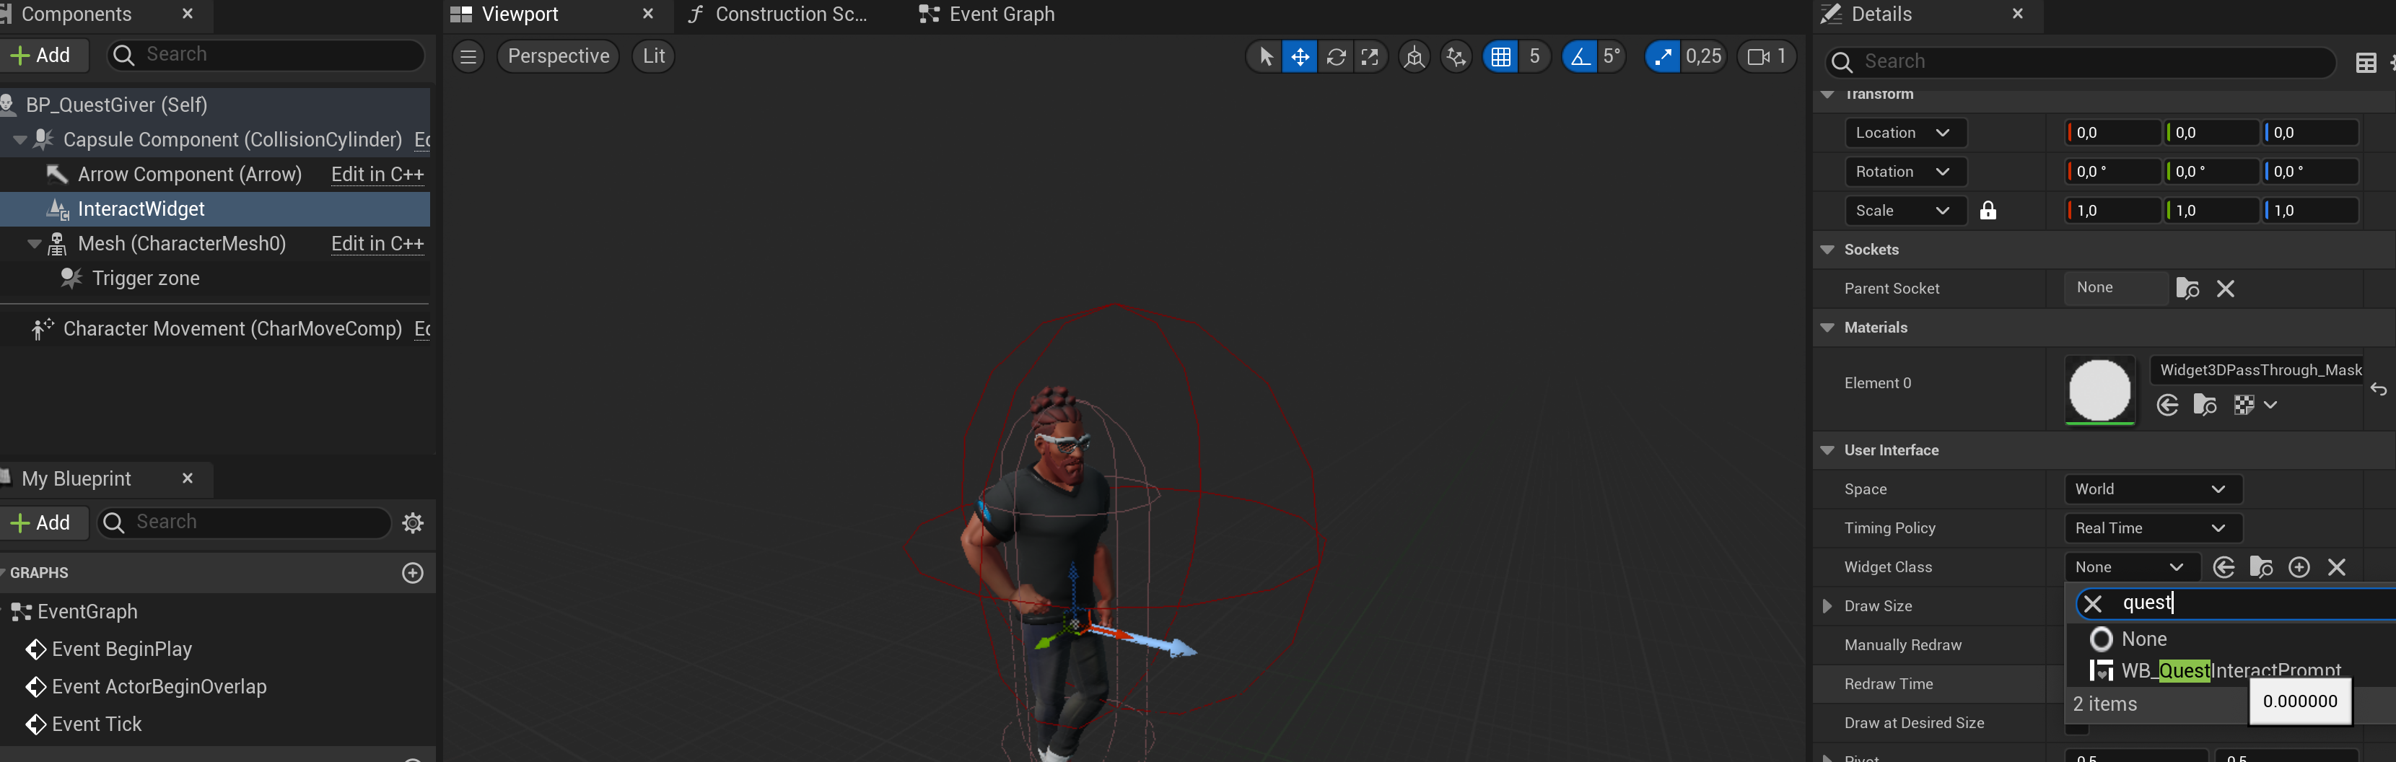
Task: Toggle grid position snapping
Action: click(x=1500, y=57)
